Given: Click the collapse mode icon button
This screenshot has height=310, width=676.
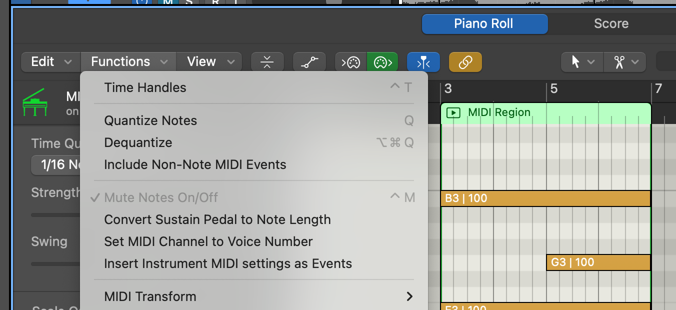Looking at the screenshot, I should (x=267, y=62).
